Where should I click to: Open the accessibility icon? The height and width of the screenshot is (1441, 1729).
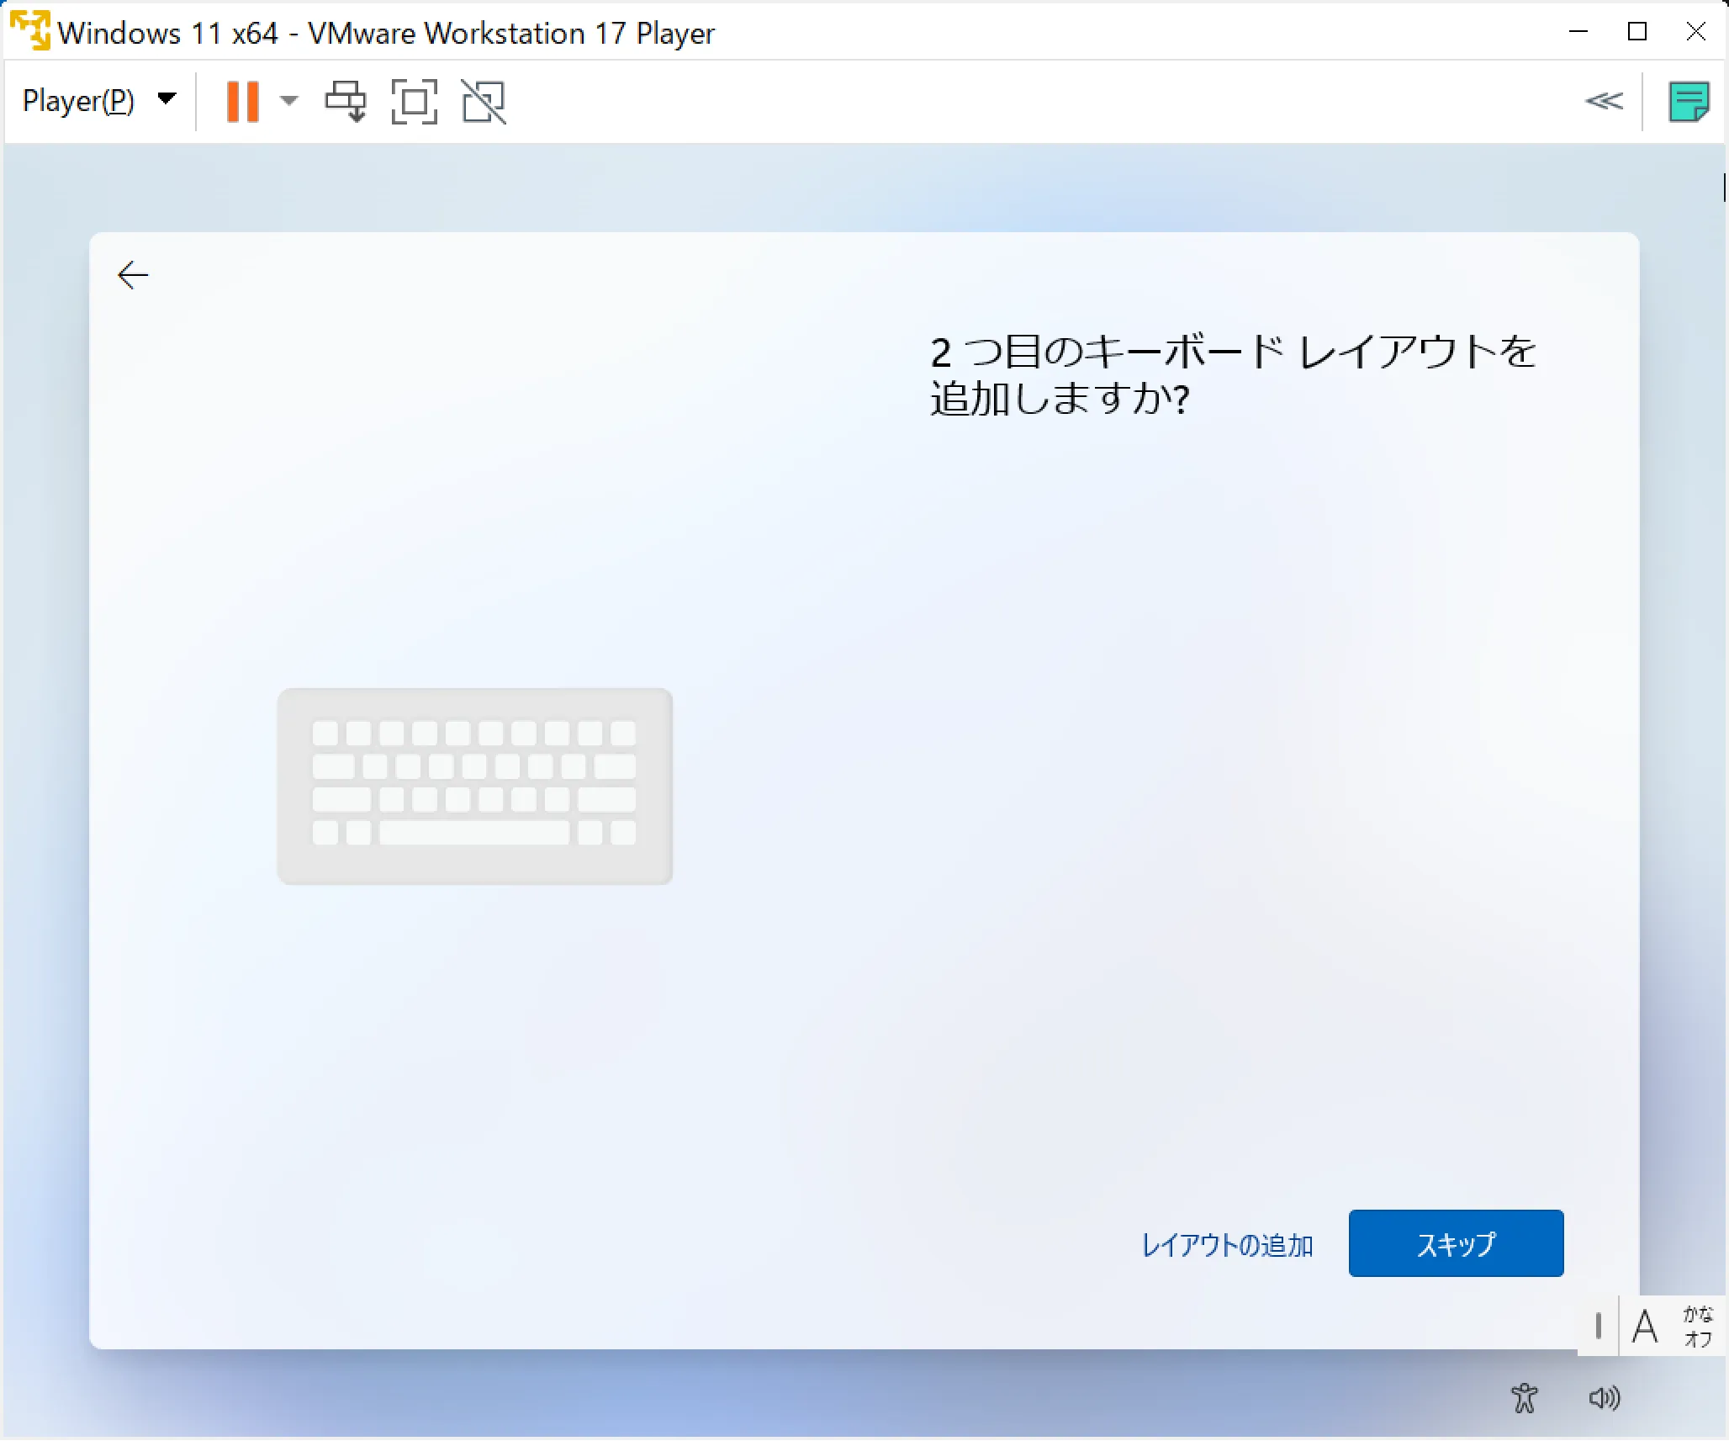pos(1524,1398)
